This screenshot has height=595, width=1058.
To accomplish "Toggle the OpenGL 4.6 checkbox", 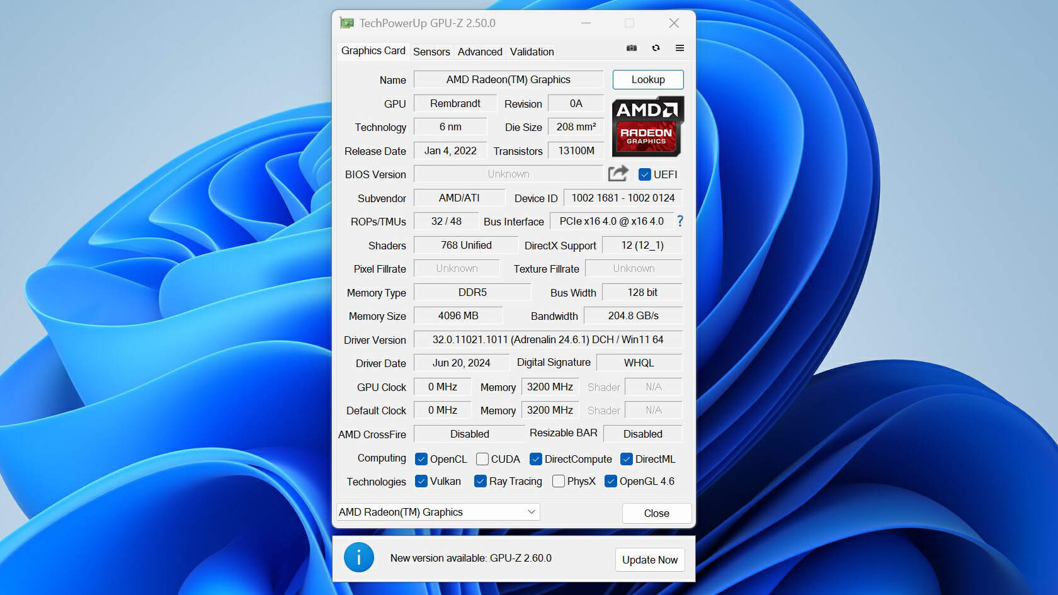I will (611, 481).
